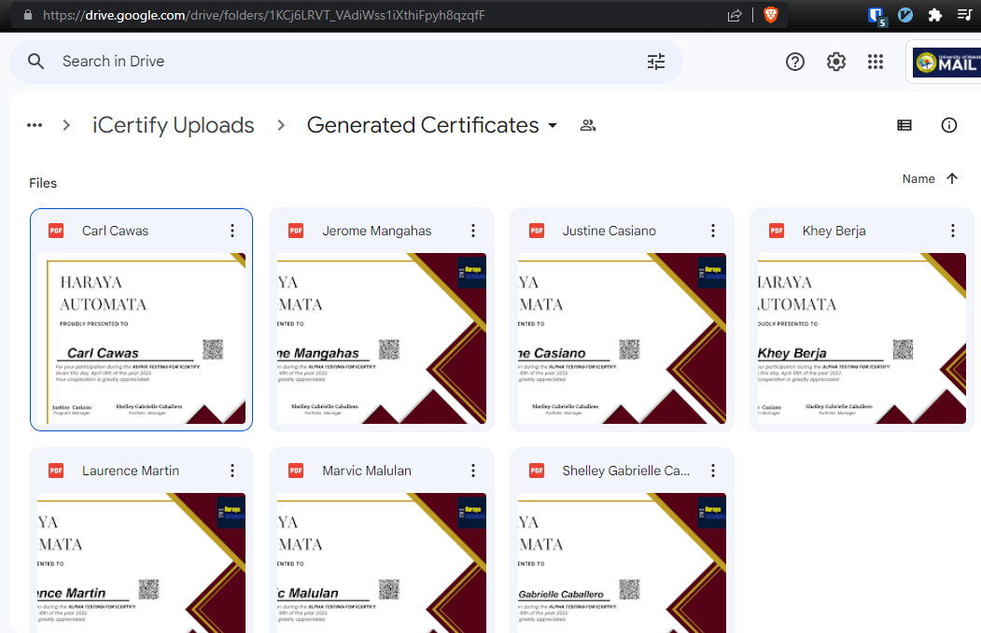The height and width of the screenshot is (633, 981).
Task: Expand the Generated Certificates folder dropdown
Action: [553, 125]
